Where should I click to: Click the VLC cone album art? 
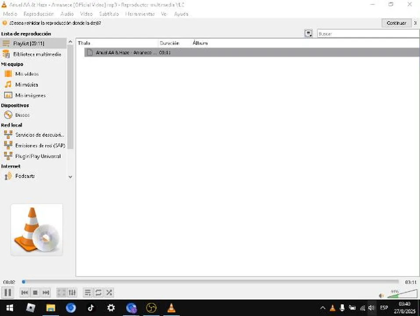37,230
